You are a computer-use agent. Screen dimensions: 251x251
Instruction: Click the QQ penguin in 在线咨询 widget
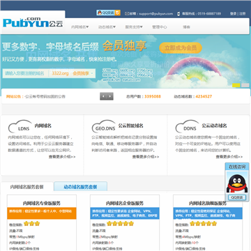tap(237, 183)
